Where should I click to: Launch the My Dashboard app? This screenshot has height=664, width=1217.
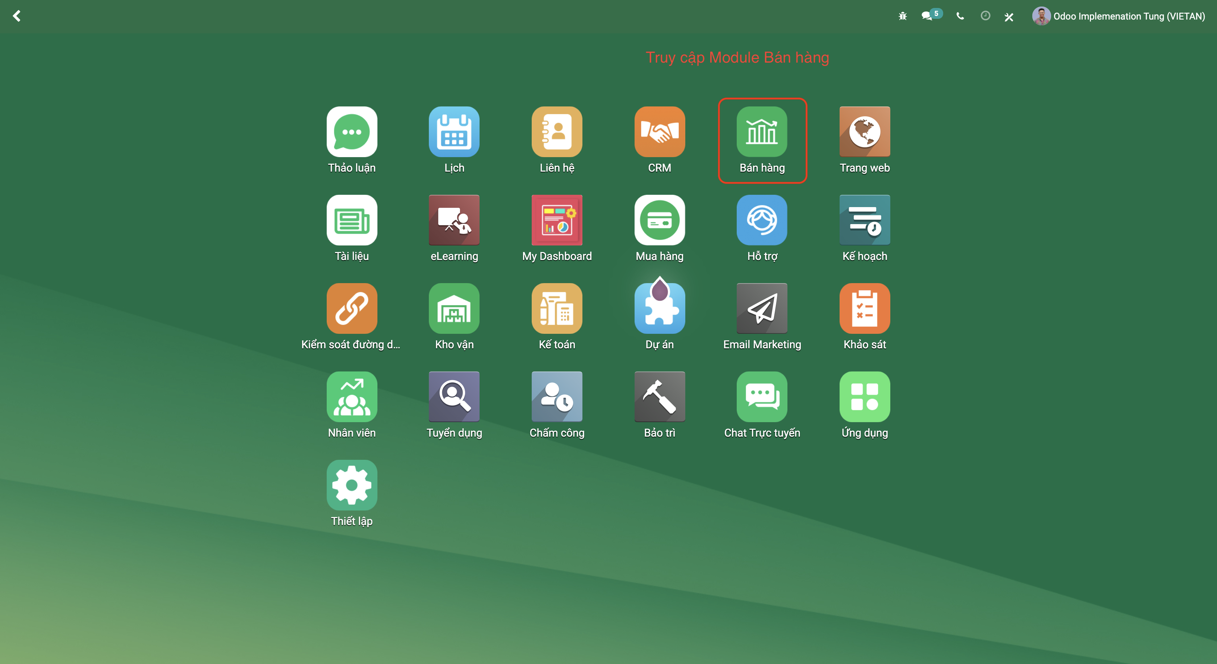557,220
